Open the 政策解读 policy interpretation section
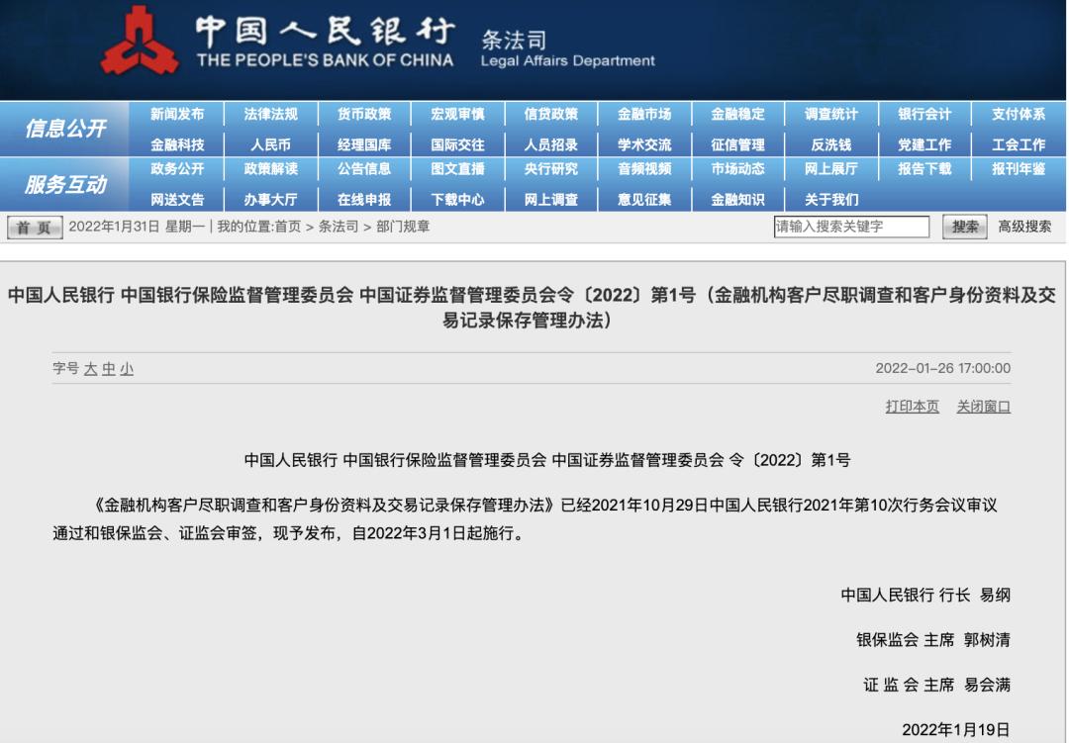 (x=272, y=170)
